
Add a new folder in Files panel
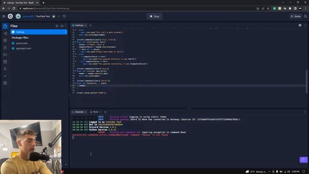[62, 26]
